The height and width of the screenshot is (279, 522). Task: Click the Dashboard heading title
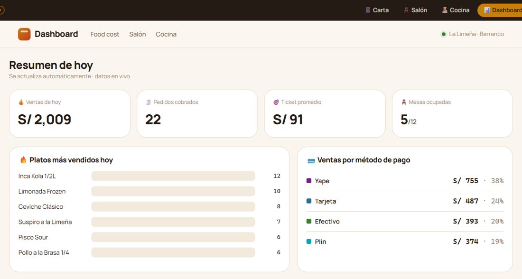coord(56,34)
